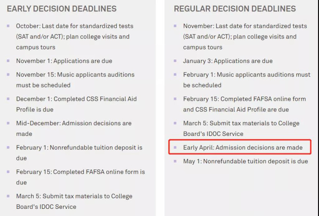Click the Regular Decision Deadlines heading

point(235,9)
